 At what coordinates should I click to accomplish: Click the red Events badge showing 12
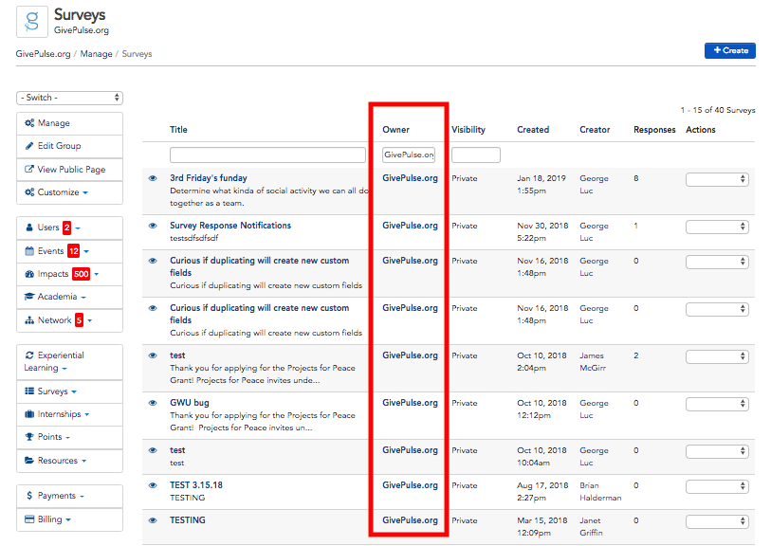coord(74,251)
